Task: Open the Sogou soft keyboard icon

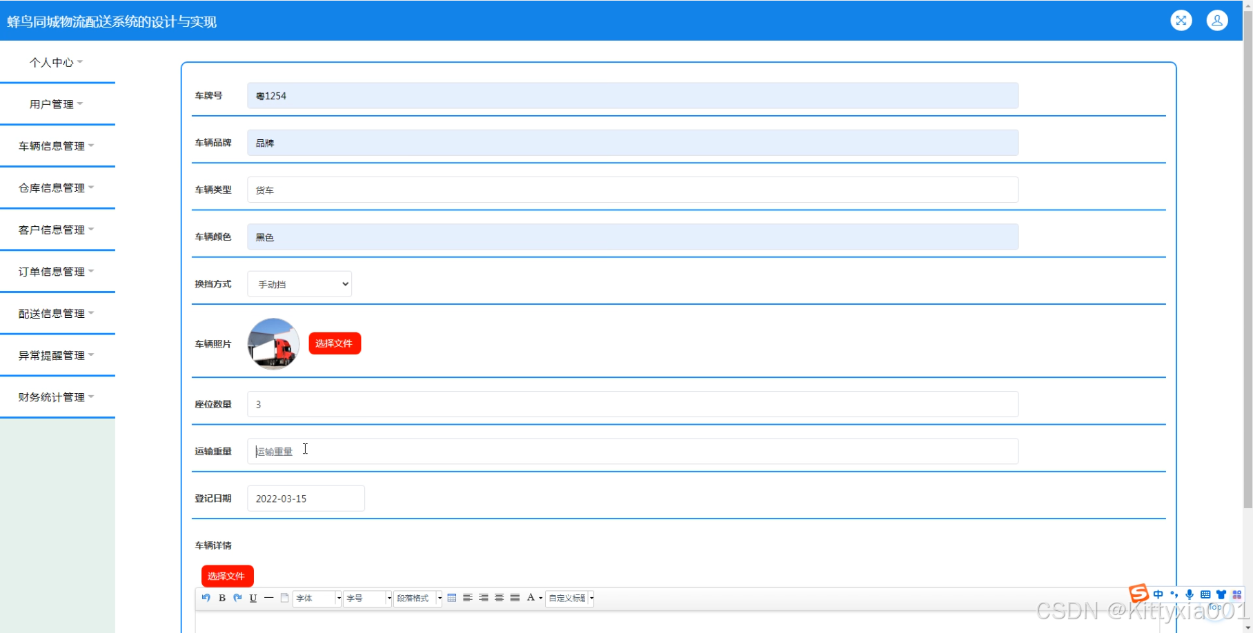Action: (x=1205, y=594)
